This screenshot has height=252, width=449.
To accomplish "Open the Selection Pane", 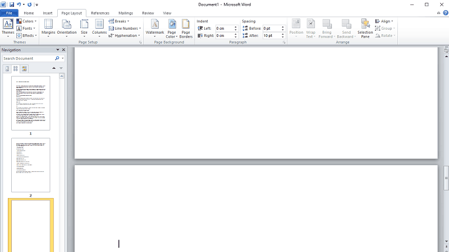I will (365, 28).
